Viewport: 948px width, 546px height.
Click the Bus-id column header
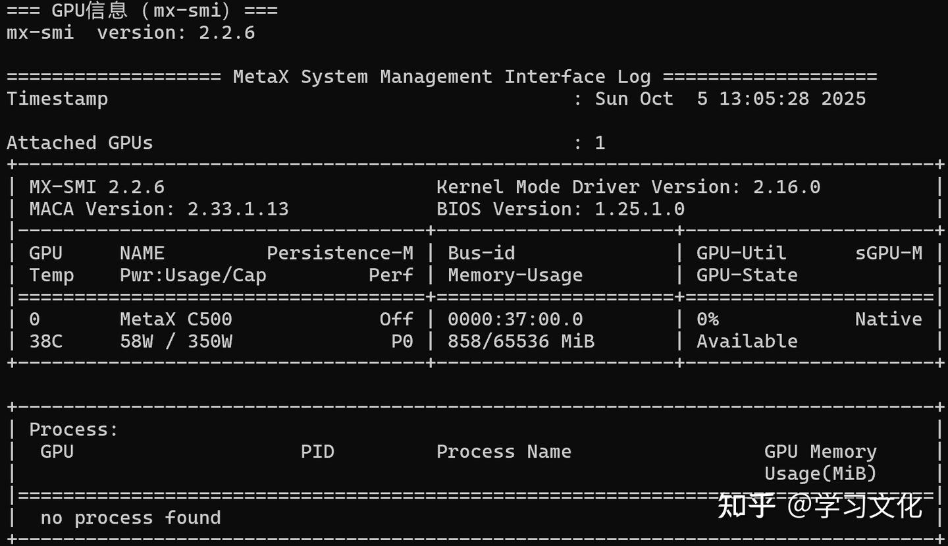pos(481,254)
